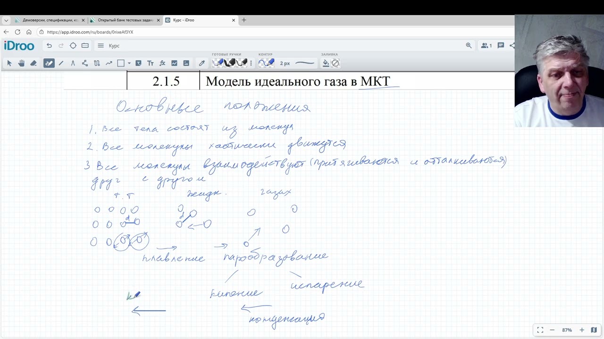Undo the last action
Screen dimensions: 604x339
[49, 46]
